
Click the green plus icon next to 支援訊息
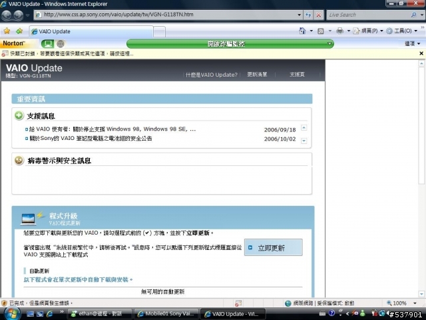[x=19, y=115]
